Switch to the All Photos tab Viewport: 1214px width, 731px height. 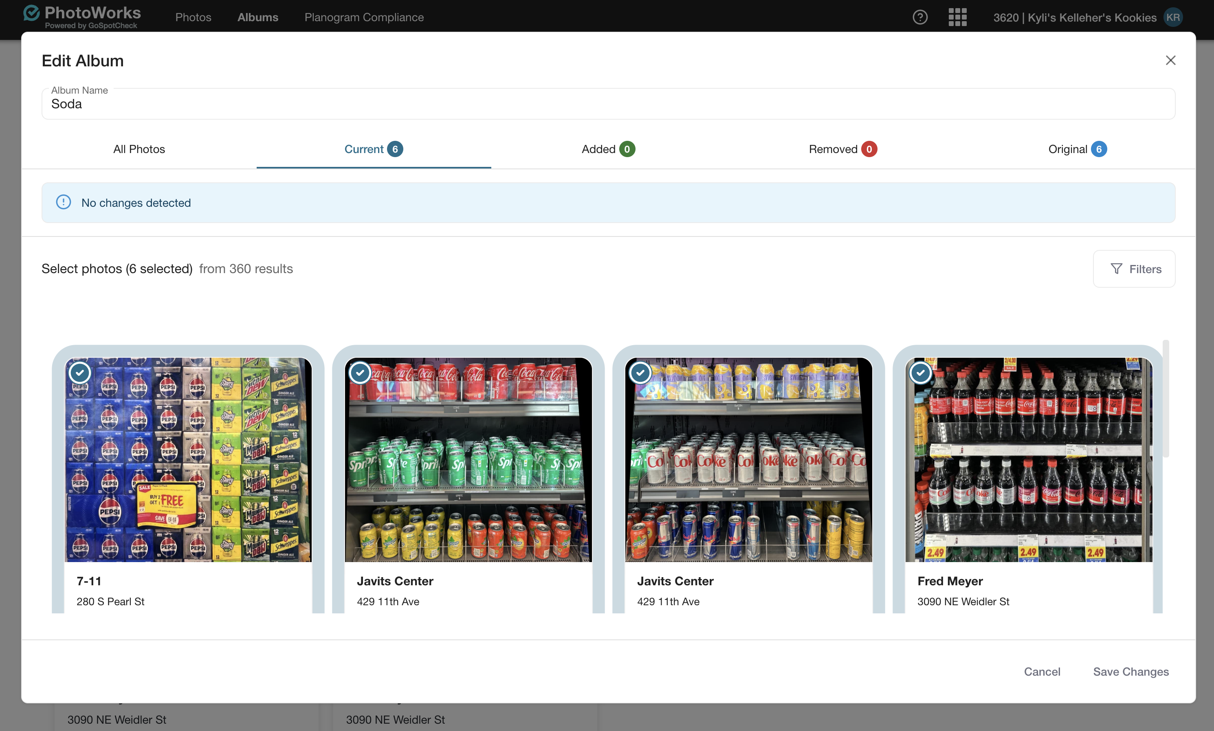(x=139, y=149)
